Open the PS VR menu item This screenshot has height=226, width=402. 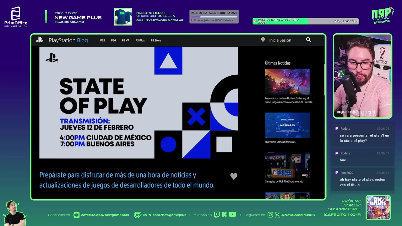click(x=126, y=40)
